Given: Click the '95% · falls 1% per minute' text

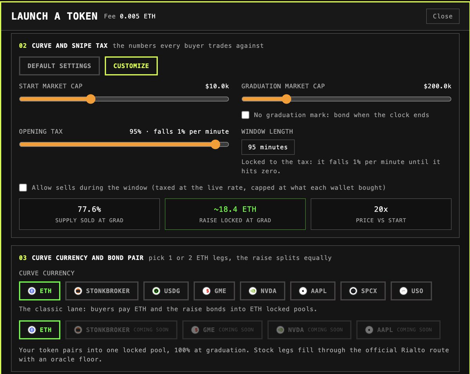Looking at the screenshot, I should 179,131.
